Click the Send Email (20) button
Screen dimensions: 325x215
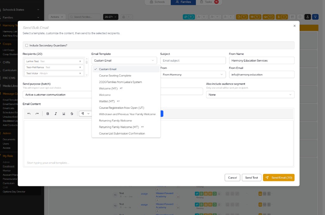point(279,178)
